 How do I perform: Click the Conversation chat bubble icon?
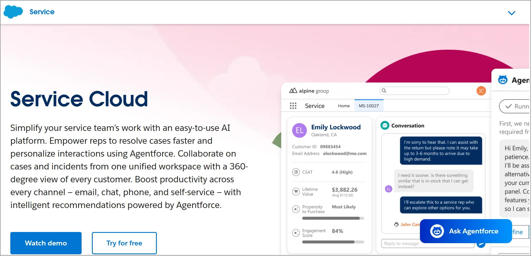(x=385, y=125)
